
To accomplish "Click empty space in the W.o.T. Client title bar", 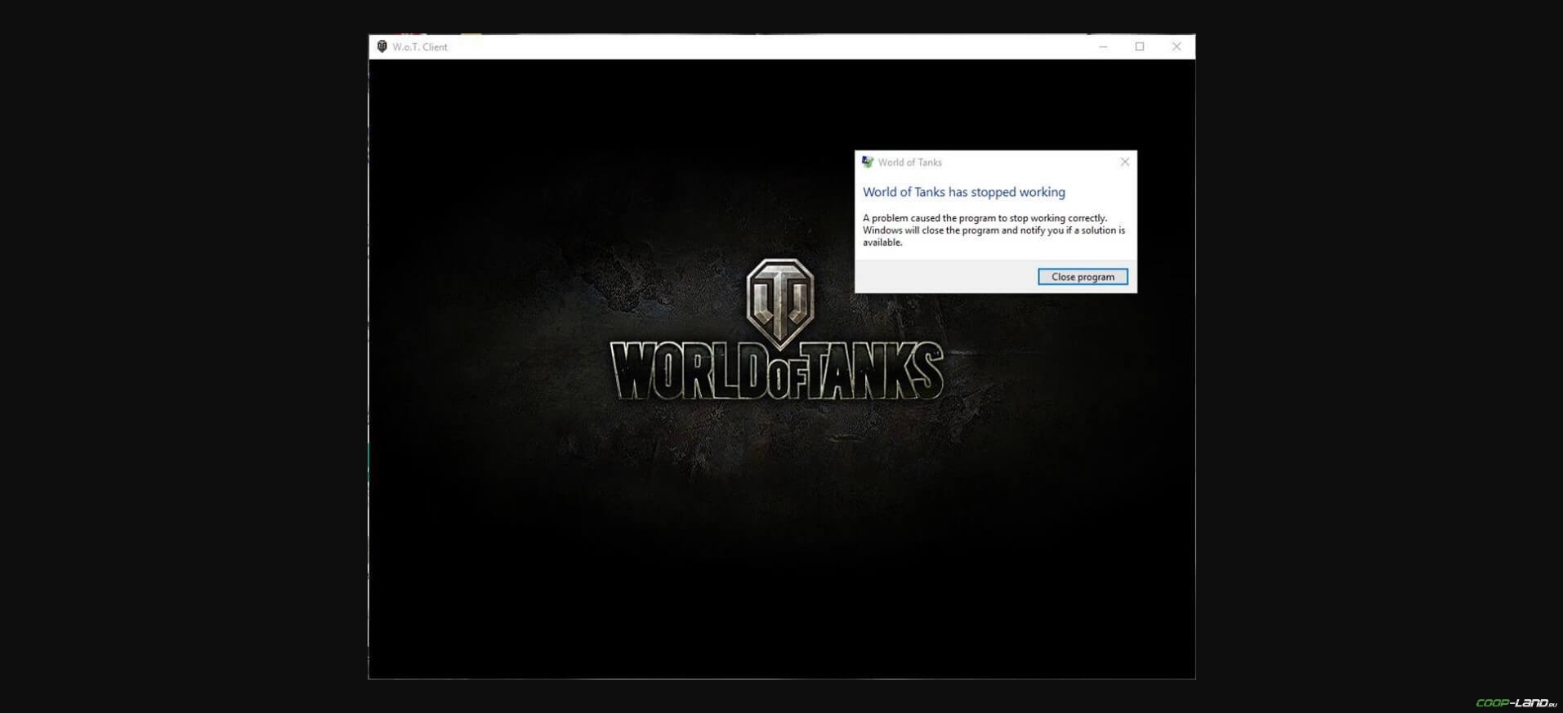I will click(735, 47).
